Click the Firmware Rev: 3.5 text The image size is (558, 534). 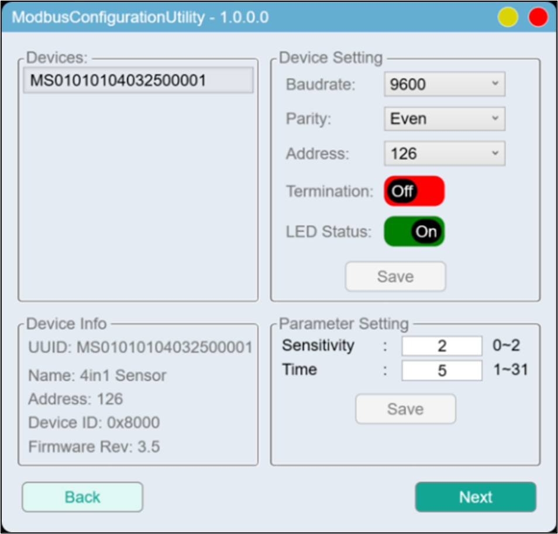coord(94,447)
